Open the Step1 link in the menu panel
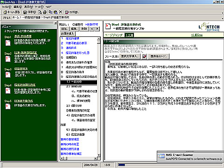Image resolution: width=224 pixels, height=168 pixels. pos(23,36)
